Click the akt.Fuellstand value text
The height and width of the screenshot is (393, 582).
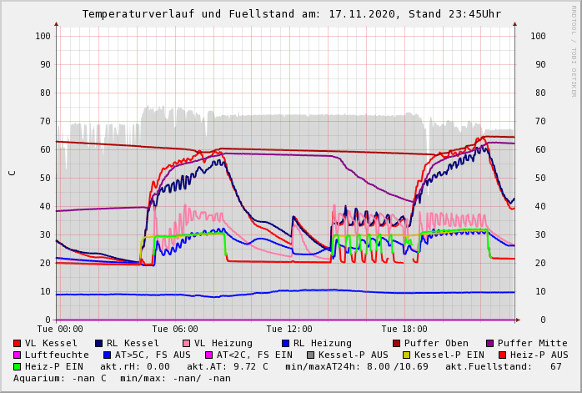(x=503, y=366)
